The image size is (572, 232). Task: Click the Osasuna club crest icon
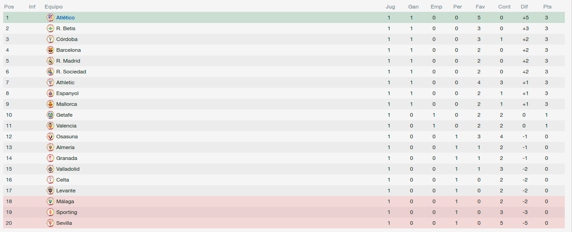tap(50, 136)
